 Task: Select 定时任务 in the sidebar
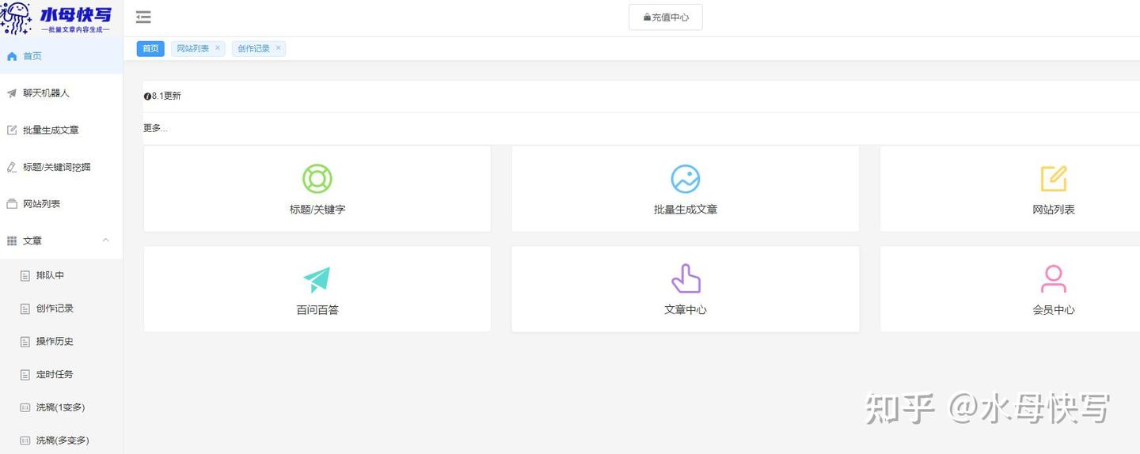point(61,374)
